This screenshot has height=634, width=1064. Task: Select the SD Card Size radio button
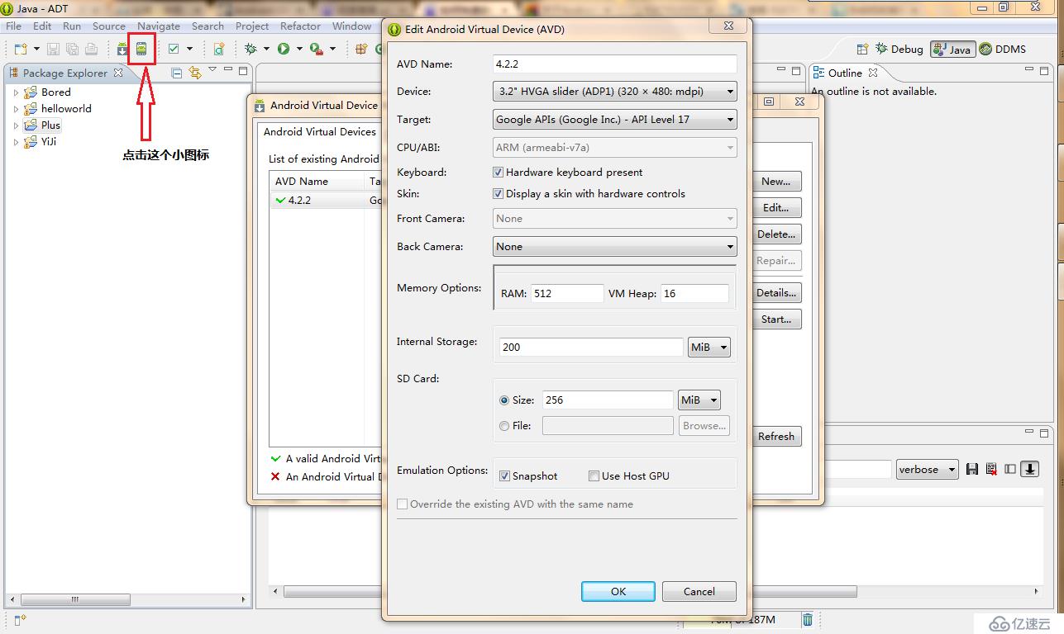click(504, 400)
